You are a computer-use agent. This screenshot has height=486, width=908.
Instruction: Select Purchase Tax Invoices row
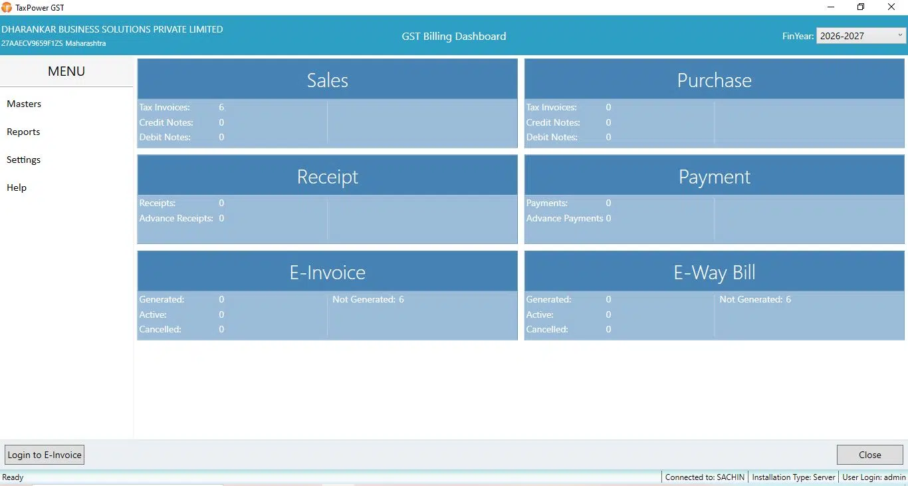(568, 107)
